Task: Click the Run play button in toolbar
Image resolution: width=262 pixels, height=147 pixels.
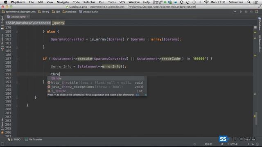Action: pos(241,12)
